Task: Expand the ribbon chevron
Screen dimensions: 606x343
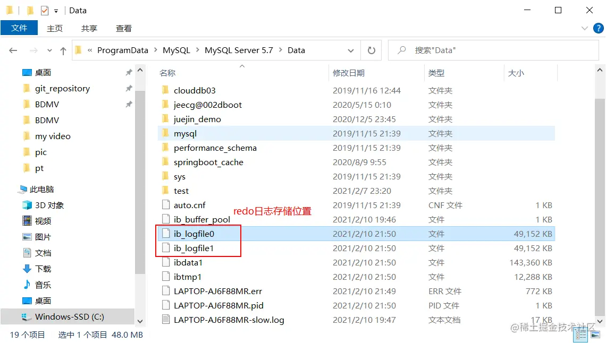Action: pyautogui.click(x=584, y=28)
